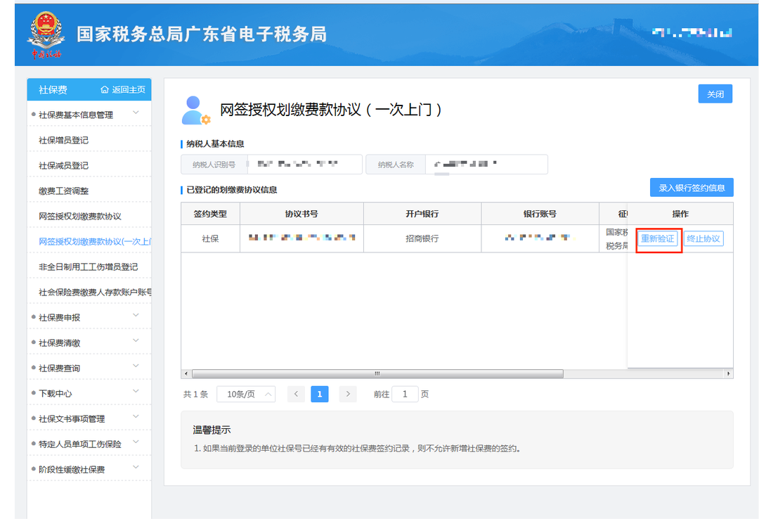Click the 前往 page number input

(x=405, y=394)
